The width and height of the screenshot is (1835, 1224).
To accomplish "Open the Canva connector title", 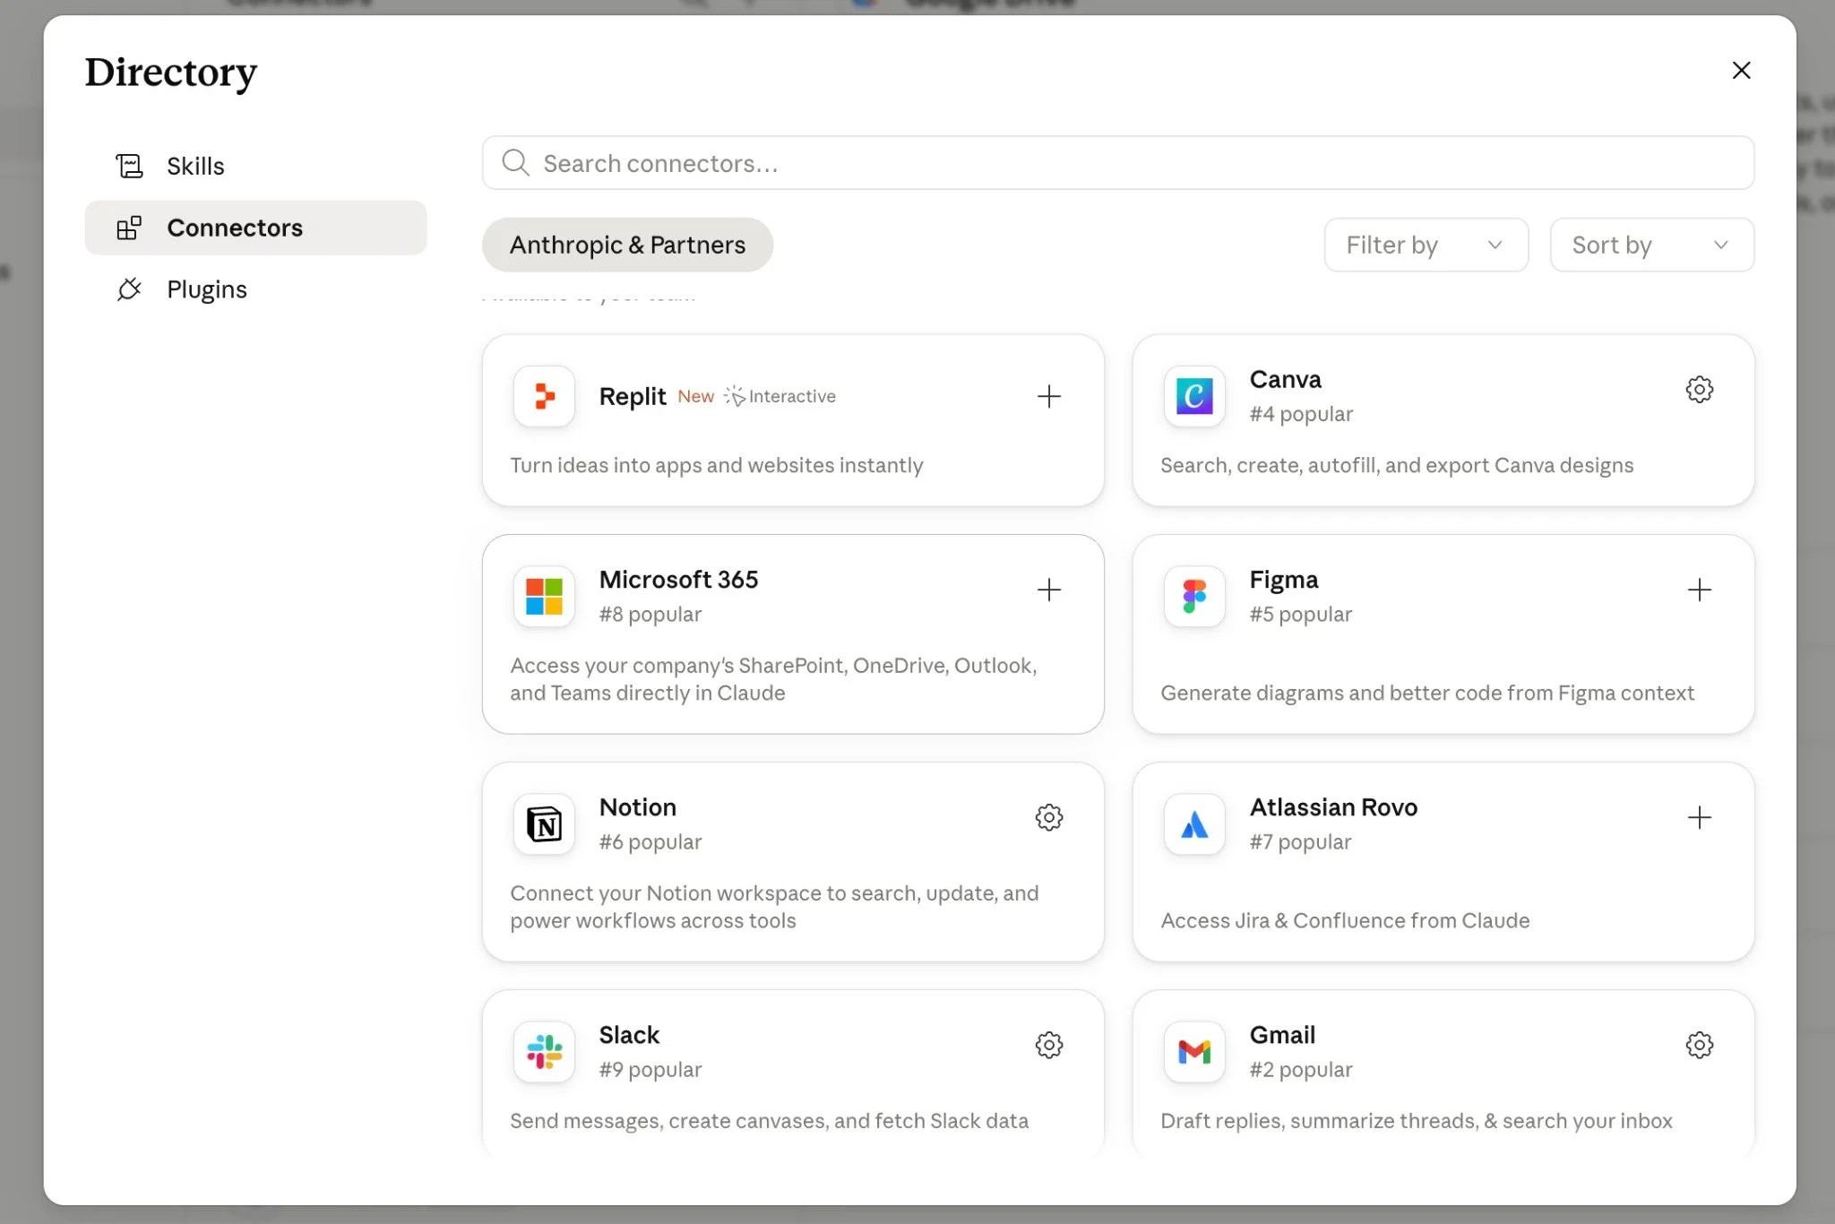I will 1285,379.
